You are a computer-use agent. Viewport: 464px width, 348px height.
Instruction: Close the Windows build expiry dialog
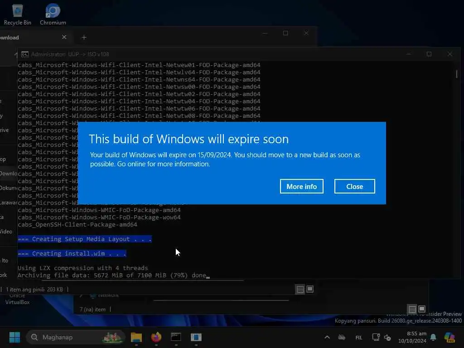pos(354,186)
